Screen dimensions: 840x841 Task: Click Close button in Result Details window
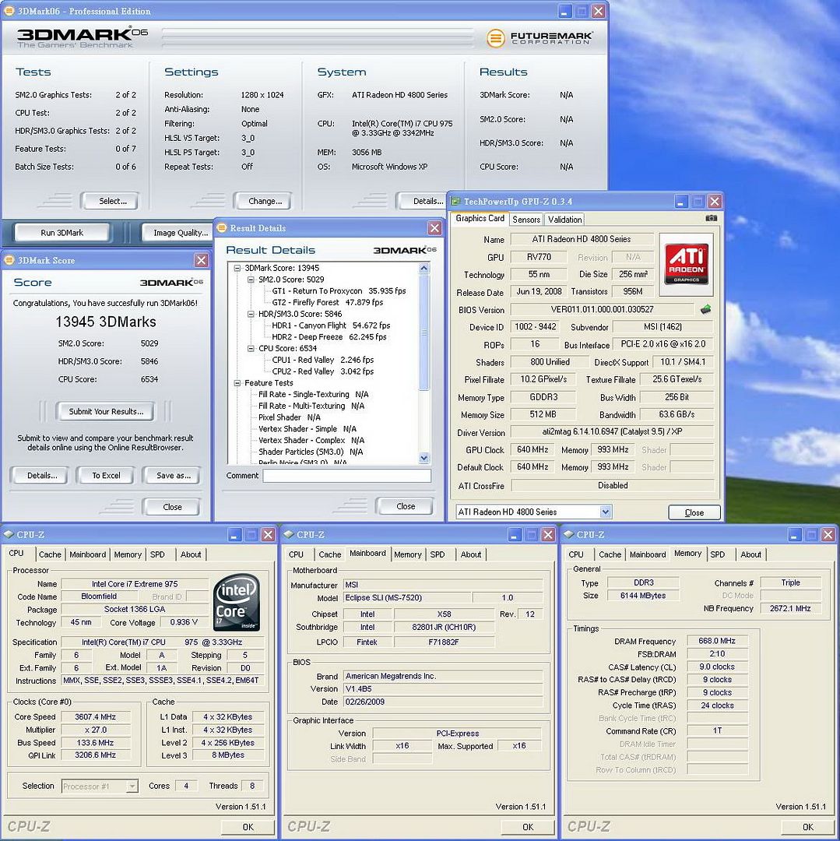pyautogui.click(x=406, y=506)
